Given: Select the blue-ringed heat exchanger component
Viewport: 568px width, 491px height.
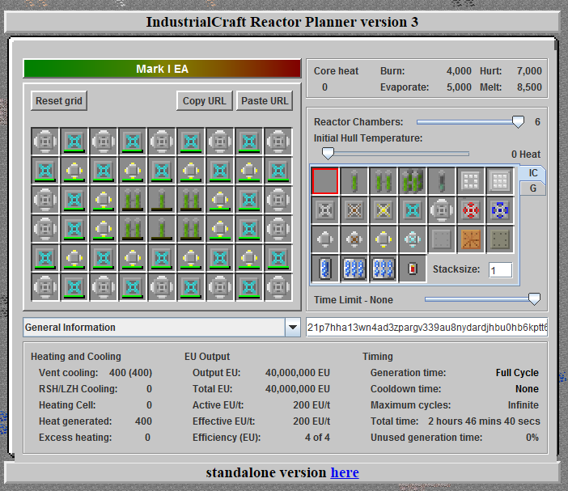Looking at the screenshot, I should coord(500,210).
